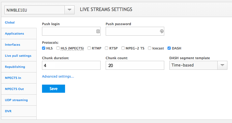Viewport: 232px width, 123px height.
Task: Expand the DASH segment template dropdown
Action: (x=222, y=65)
